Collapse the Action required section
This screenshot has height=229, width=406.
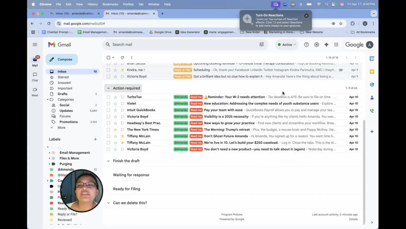108,88
